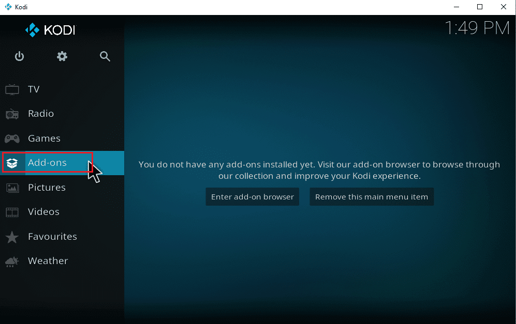
Task: Select Games menu label
Action: pyautogui.click(x=44, y=138)
